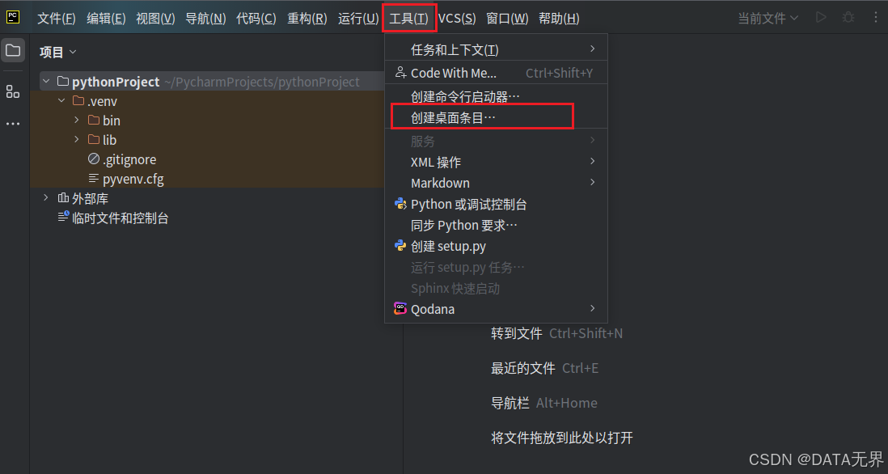Open the 文件(F) menu
Screen dimensions: 888x474
[x=57, y=19]
